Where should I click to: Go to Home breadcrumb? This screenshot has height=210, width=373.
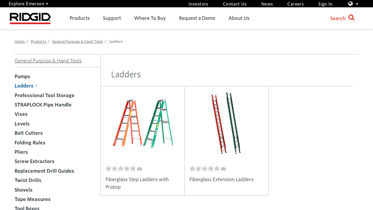pyautogui.click(x=20, y=42)
